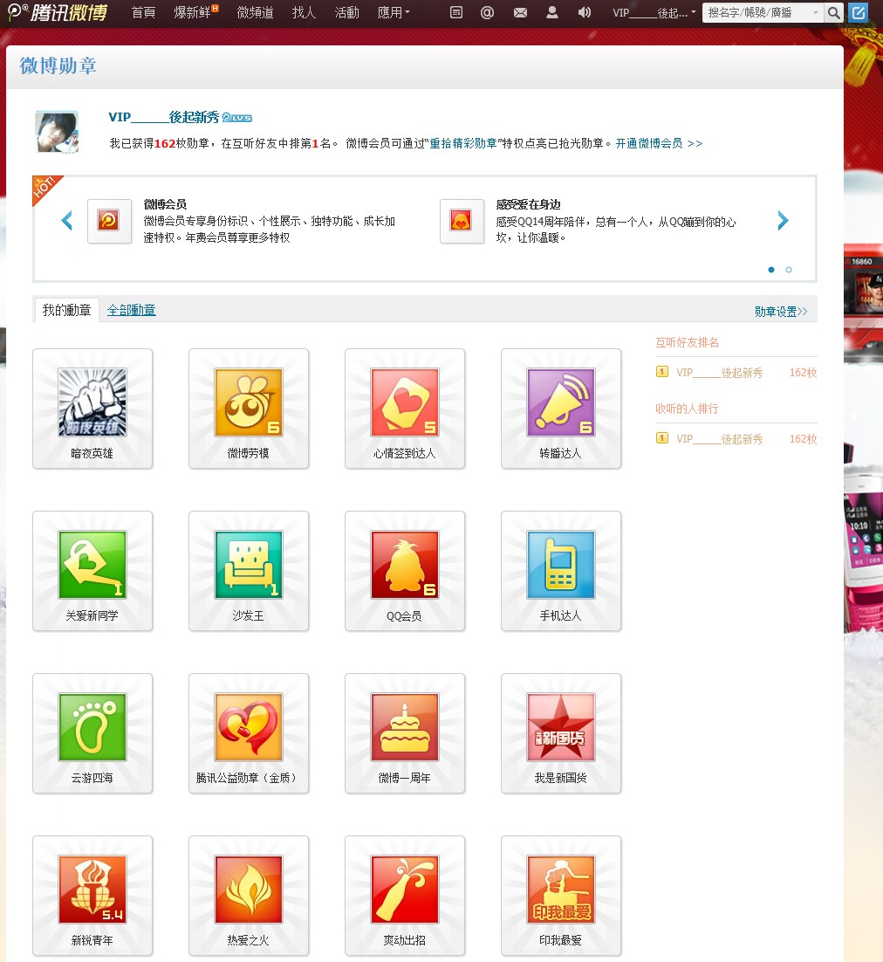Open the 手机达人 phone badge

click(560, 565)
